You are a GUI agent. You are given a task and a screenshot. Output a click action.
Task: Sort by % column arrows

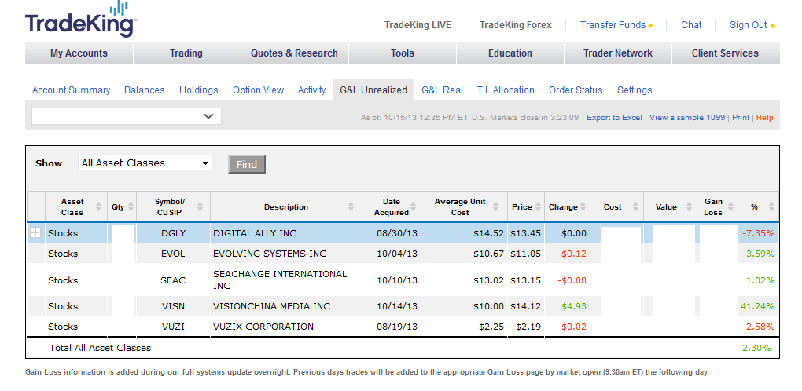tap(771, 206)
